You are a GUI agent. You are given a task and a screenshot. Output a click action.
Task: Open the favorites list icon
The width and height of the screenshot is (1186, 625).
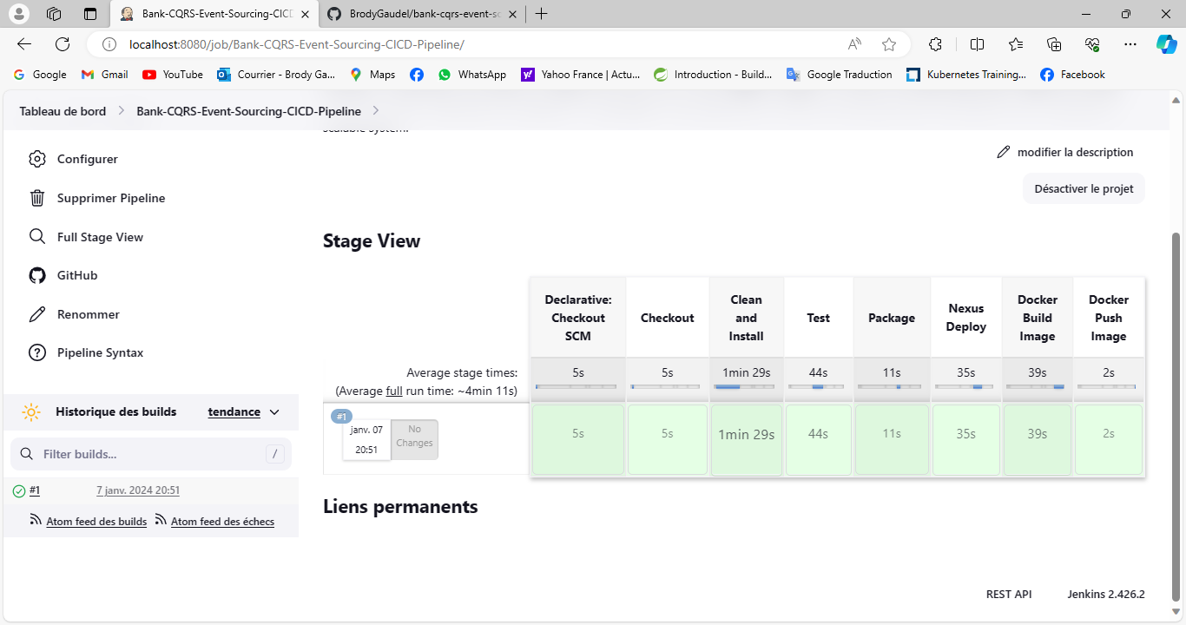tap(1017, 44)
